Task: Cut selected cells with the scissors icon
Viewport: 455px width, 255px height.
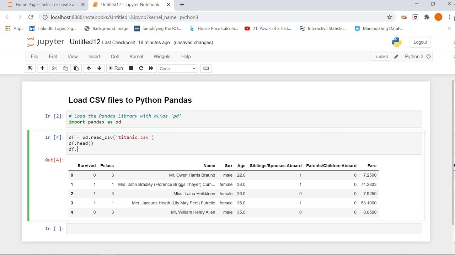Action: pos(54,68)
